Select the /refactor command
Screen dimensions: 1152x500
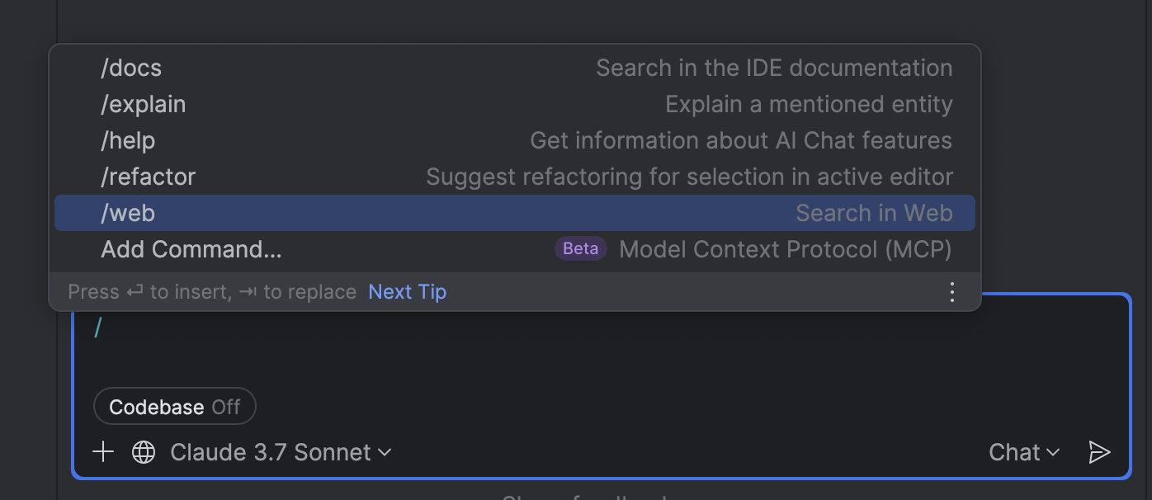[x=148, y=177]
